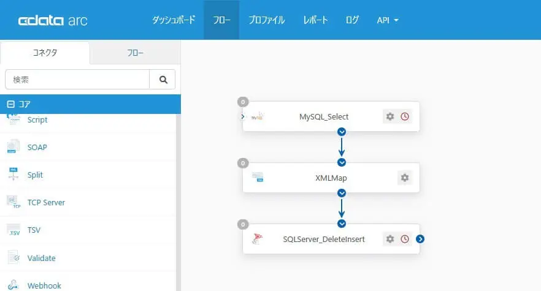
Task: Open the プロファイル page
Action: click(267, 20)
